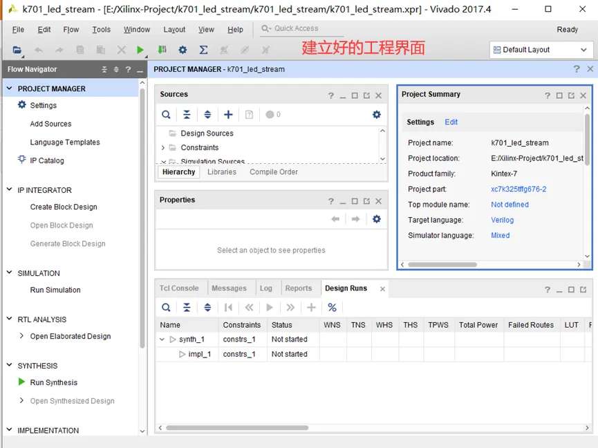
Task: Collapse all in Sources panel
Action: click(x=187, y=114)
